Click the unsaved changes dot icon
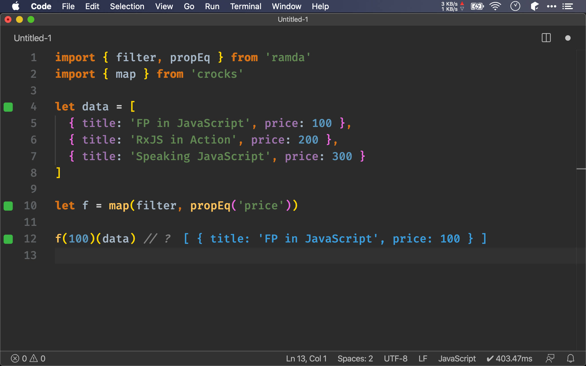This screenshot has width=586, height=366. coord(568,38)
